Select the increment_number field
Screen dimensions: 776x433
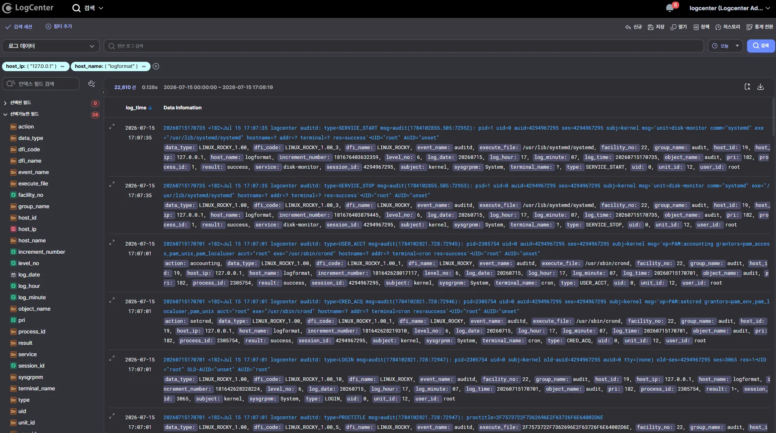click(x=42, y=252)
